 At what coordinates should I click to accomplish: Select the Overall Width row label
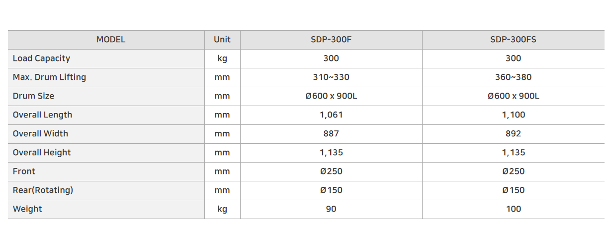(40, 134)
